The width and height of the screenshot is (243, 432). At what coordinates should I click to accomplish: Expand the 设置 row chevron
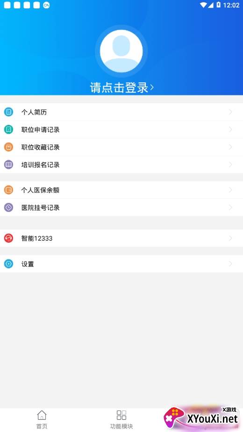click(230, 264)
